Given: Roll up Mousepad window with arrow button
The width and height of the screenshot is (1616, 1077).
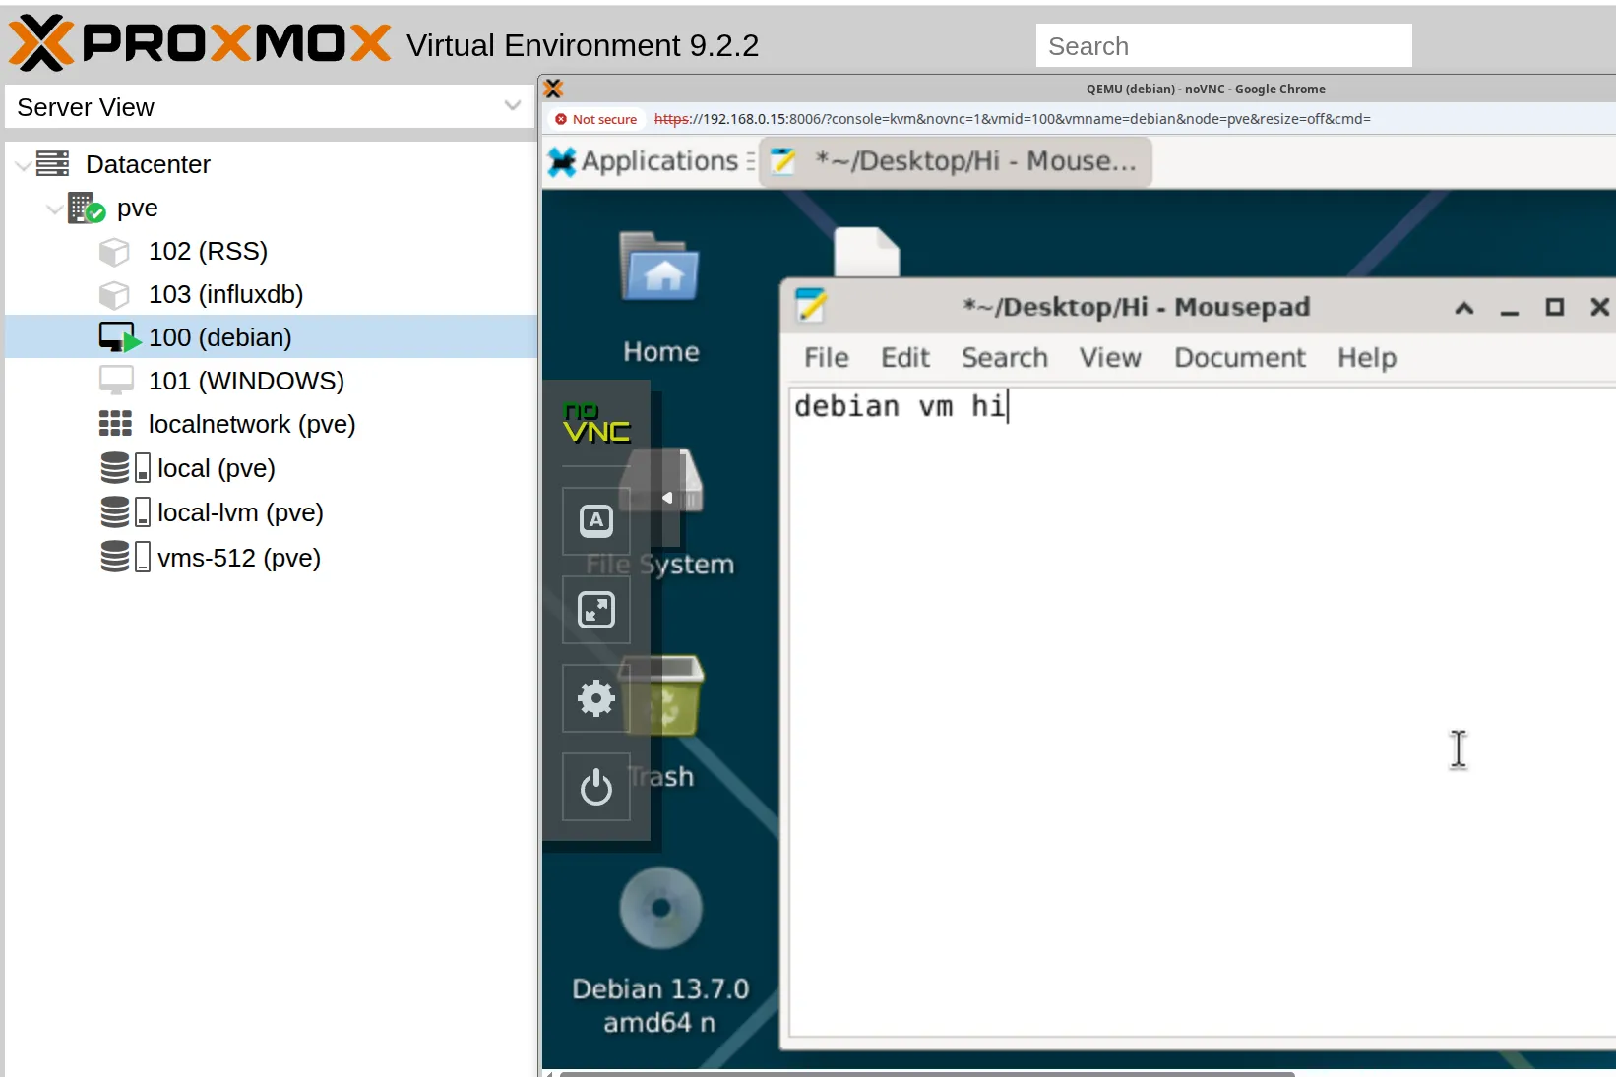Looking at the screenshot, I should click(1464, 308).
